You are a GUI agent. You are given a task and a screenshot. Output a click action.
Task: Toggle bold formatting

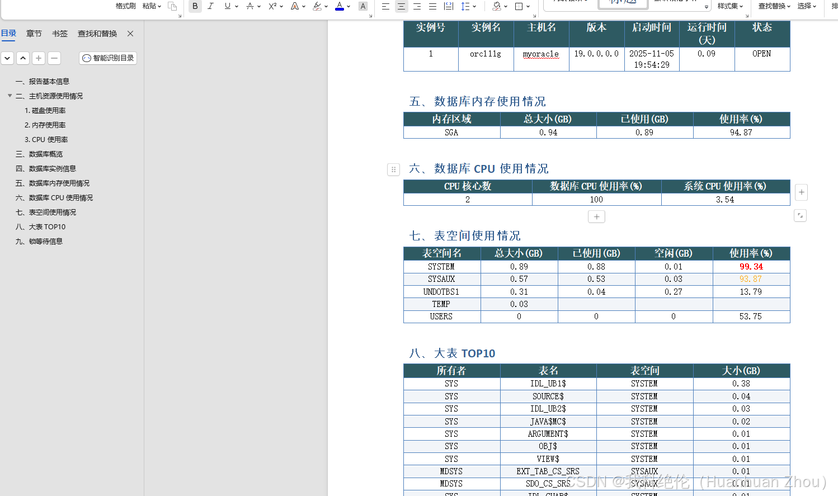195,6
